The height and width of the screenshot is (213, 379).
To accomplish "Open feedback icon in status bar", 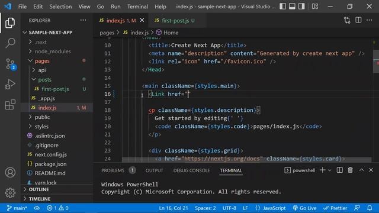I will click(356, 208).
